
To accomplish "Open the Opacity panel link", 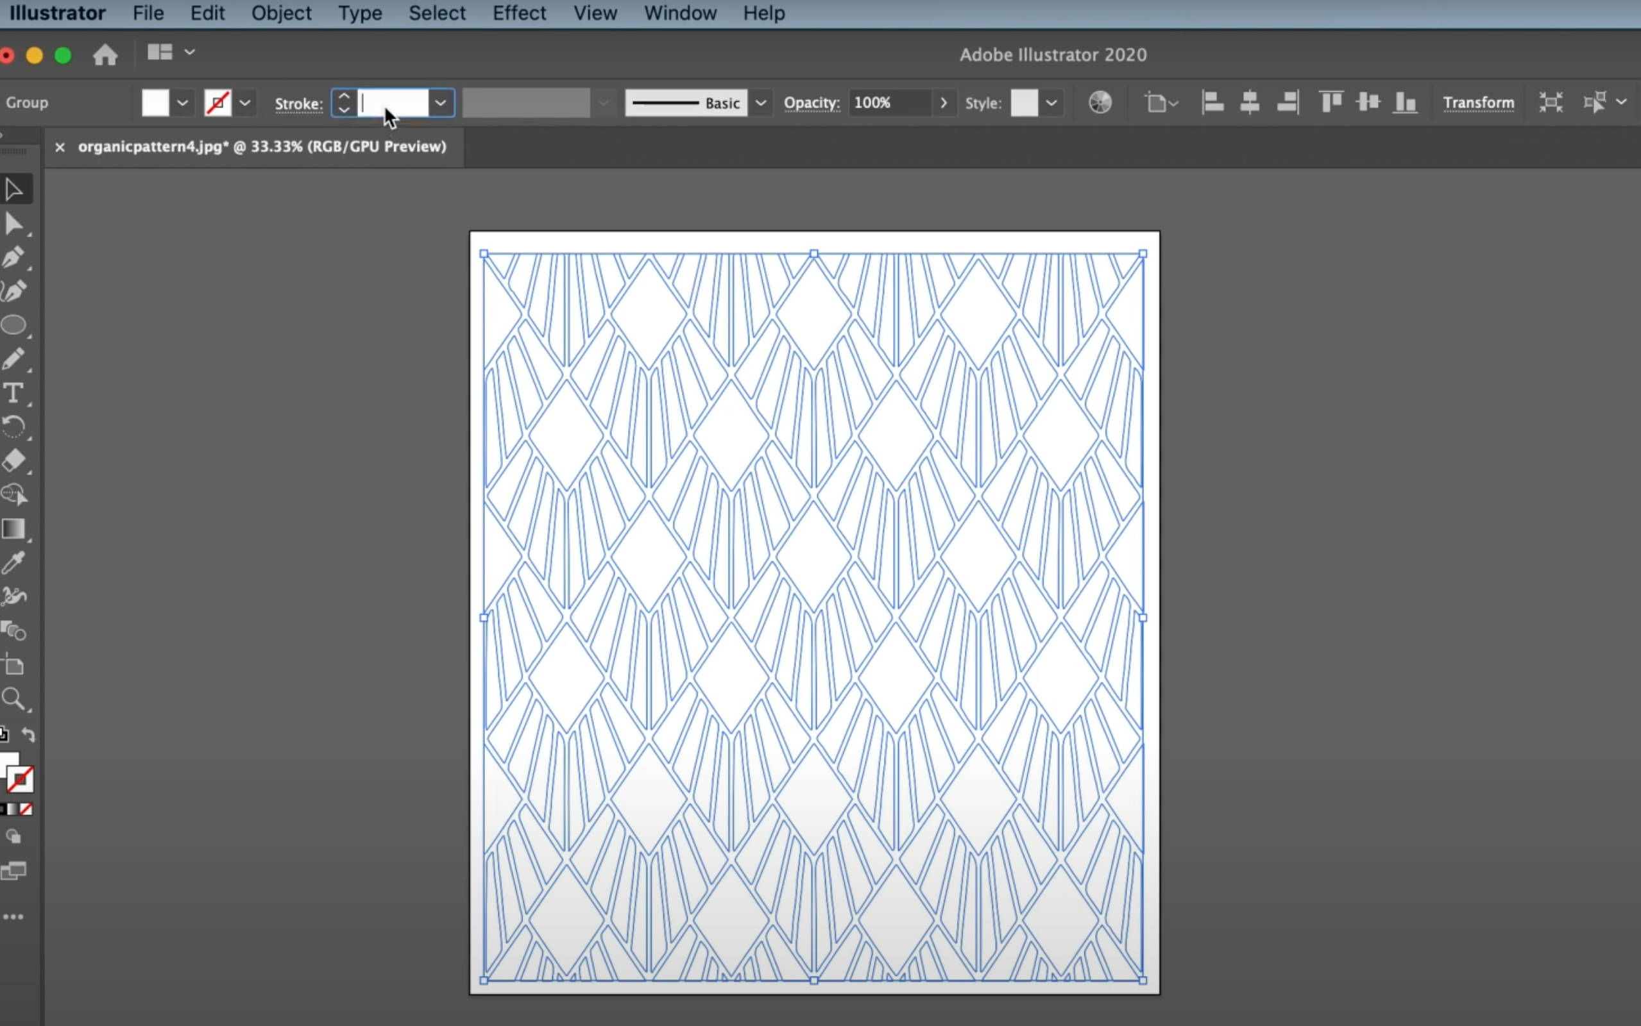I will [x=812, y=103].
